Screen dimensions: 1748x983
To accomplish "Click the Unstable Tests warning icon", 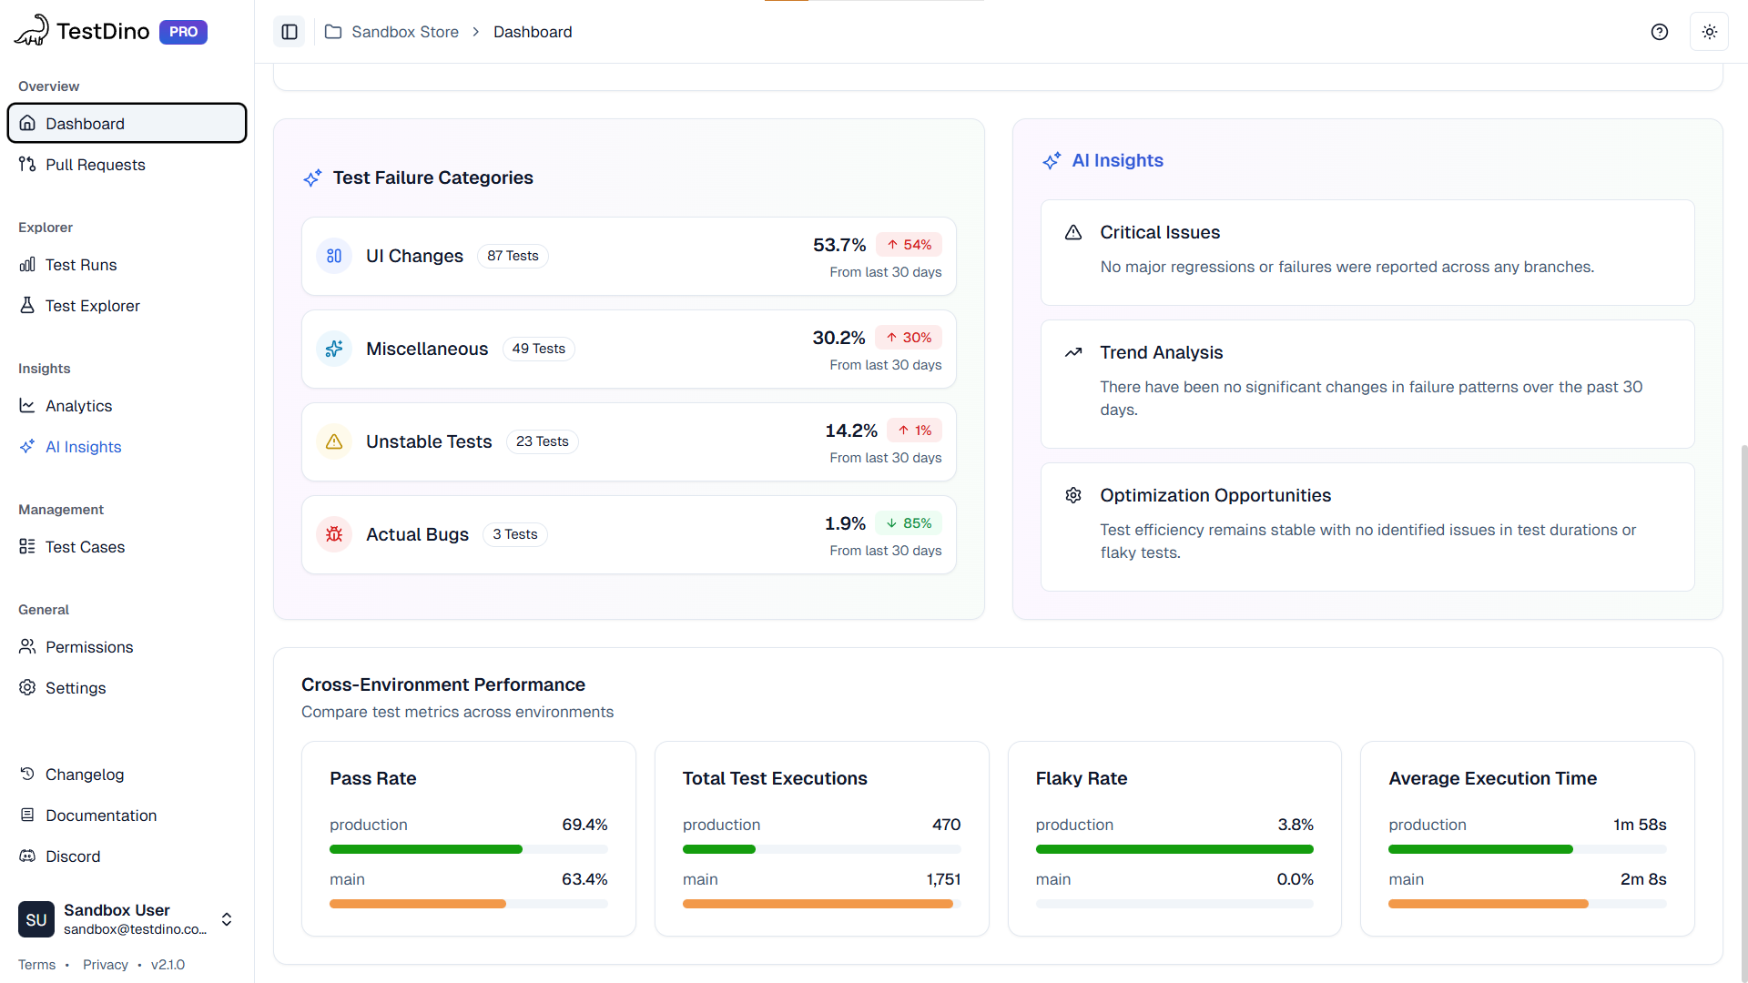I will [x=334, y=441].
